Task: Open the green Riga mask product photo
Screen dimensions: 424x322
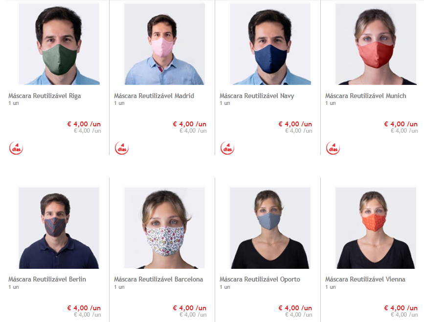Action: [59, 44]
